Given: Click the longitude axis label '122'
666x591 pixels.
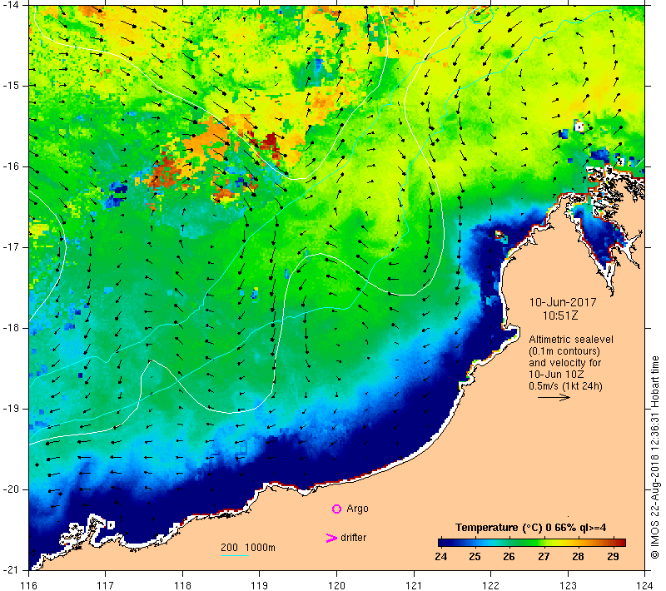Looking at the screenshot, I should coord(491,585).
